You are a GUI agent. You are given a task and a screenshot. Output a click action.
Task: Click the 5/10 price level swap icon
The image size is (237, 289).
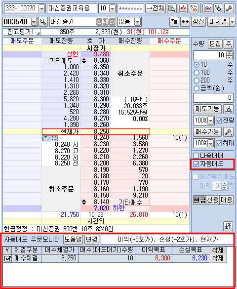coord(194,8)
